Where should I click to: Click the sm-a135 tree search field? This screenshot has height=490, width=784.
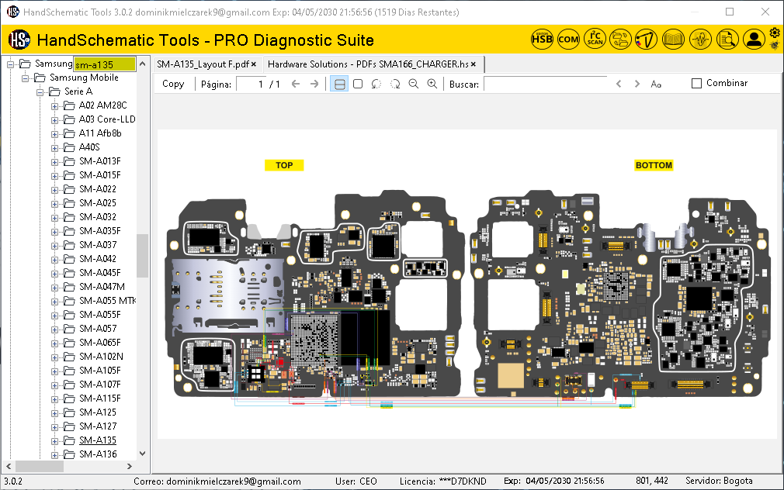point(105,64)
